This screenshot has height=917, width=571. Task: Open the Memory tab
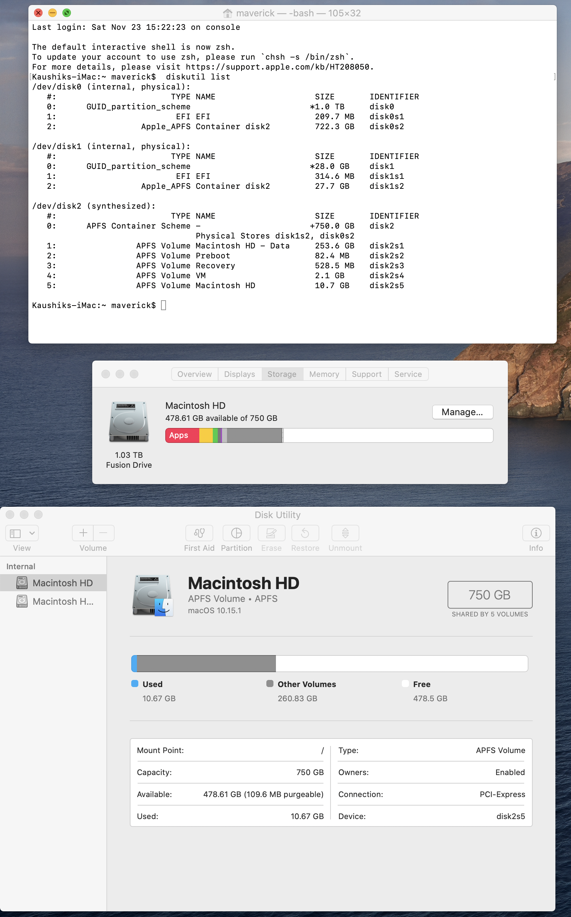324,374
